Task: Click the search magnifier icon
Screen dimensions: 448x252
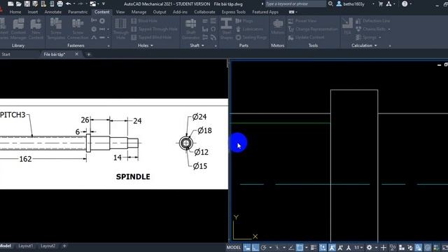Action: [x=330, y=3]
